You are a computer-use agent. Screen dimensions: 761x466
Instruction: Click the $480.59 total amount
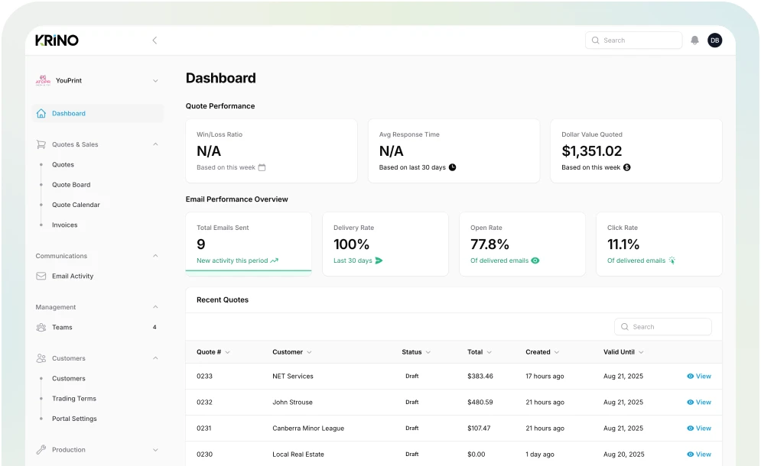480,403
